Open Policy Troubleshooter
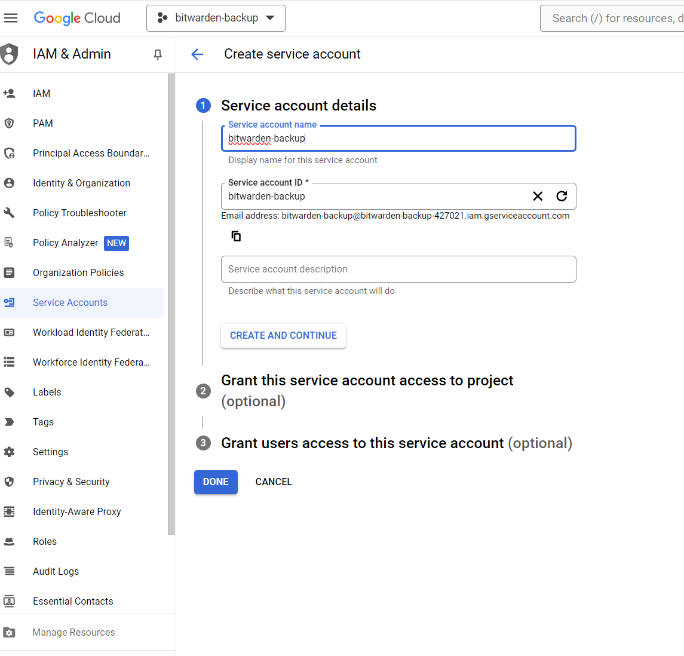Viewport: 684px width, 656px height. click(79, 213)
